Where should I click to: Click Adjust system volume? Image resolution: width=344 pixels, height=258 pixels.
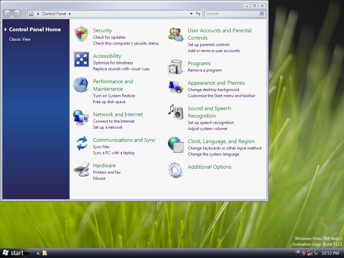(x=207, y=129)
